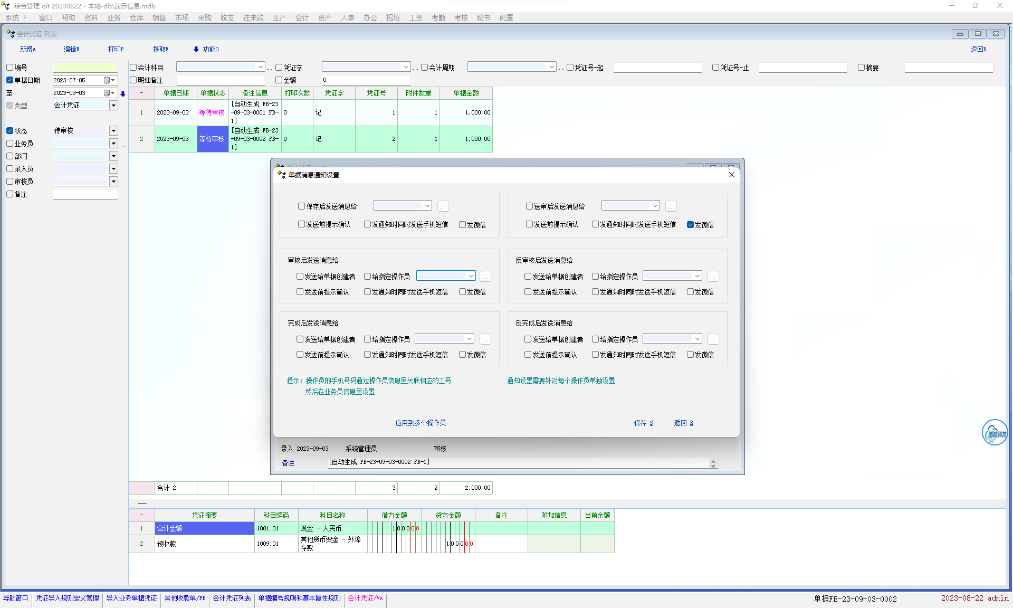This screenshot has height=608, width=1013.
Task: Open calendar picker for 2023-07-05 date field
Action: [x=107, y=80]
